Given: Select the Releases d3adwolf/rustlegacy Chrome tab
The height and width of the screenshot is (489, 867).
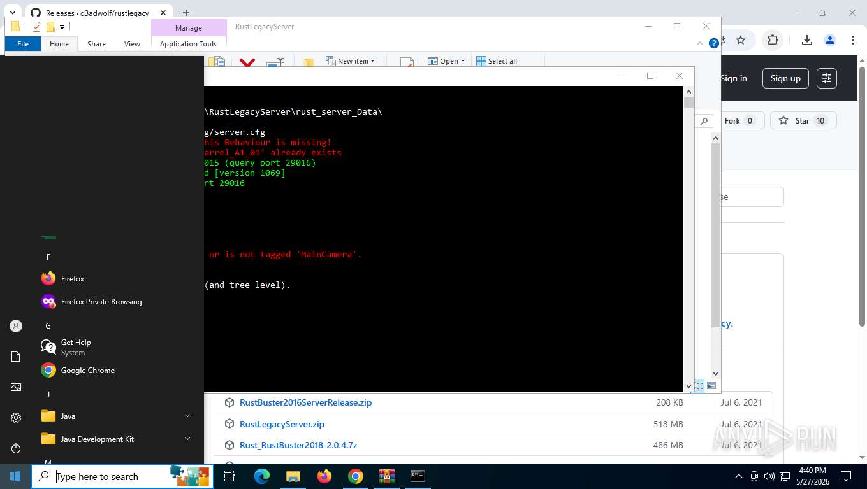Looking at the screenshot, I should (97, 13).
